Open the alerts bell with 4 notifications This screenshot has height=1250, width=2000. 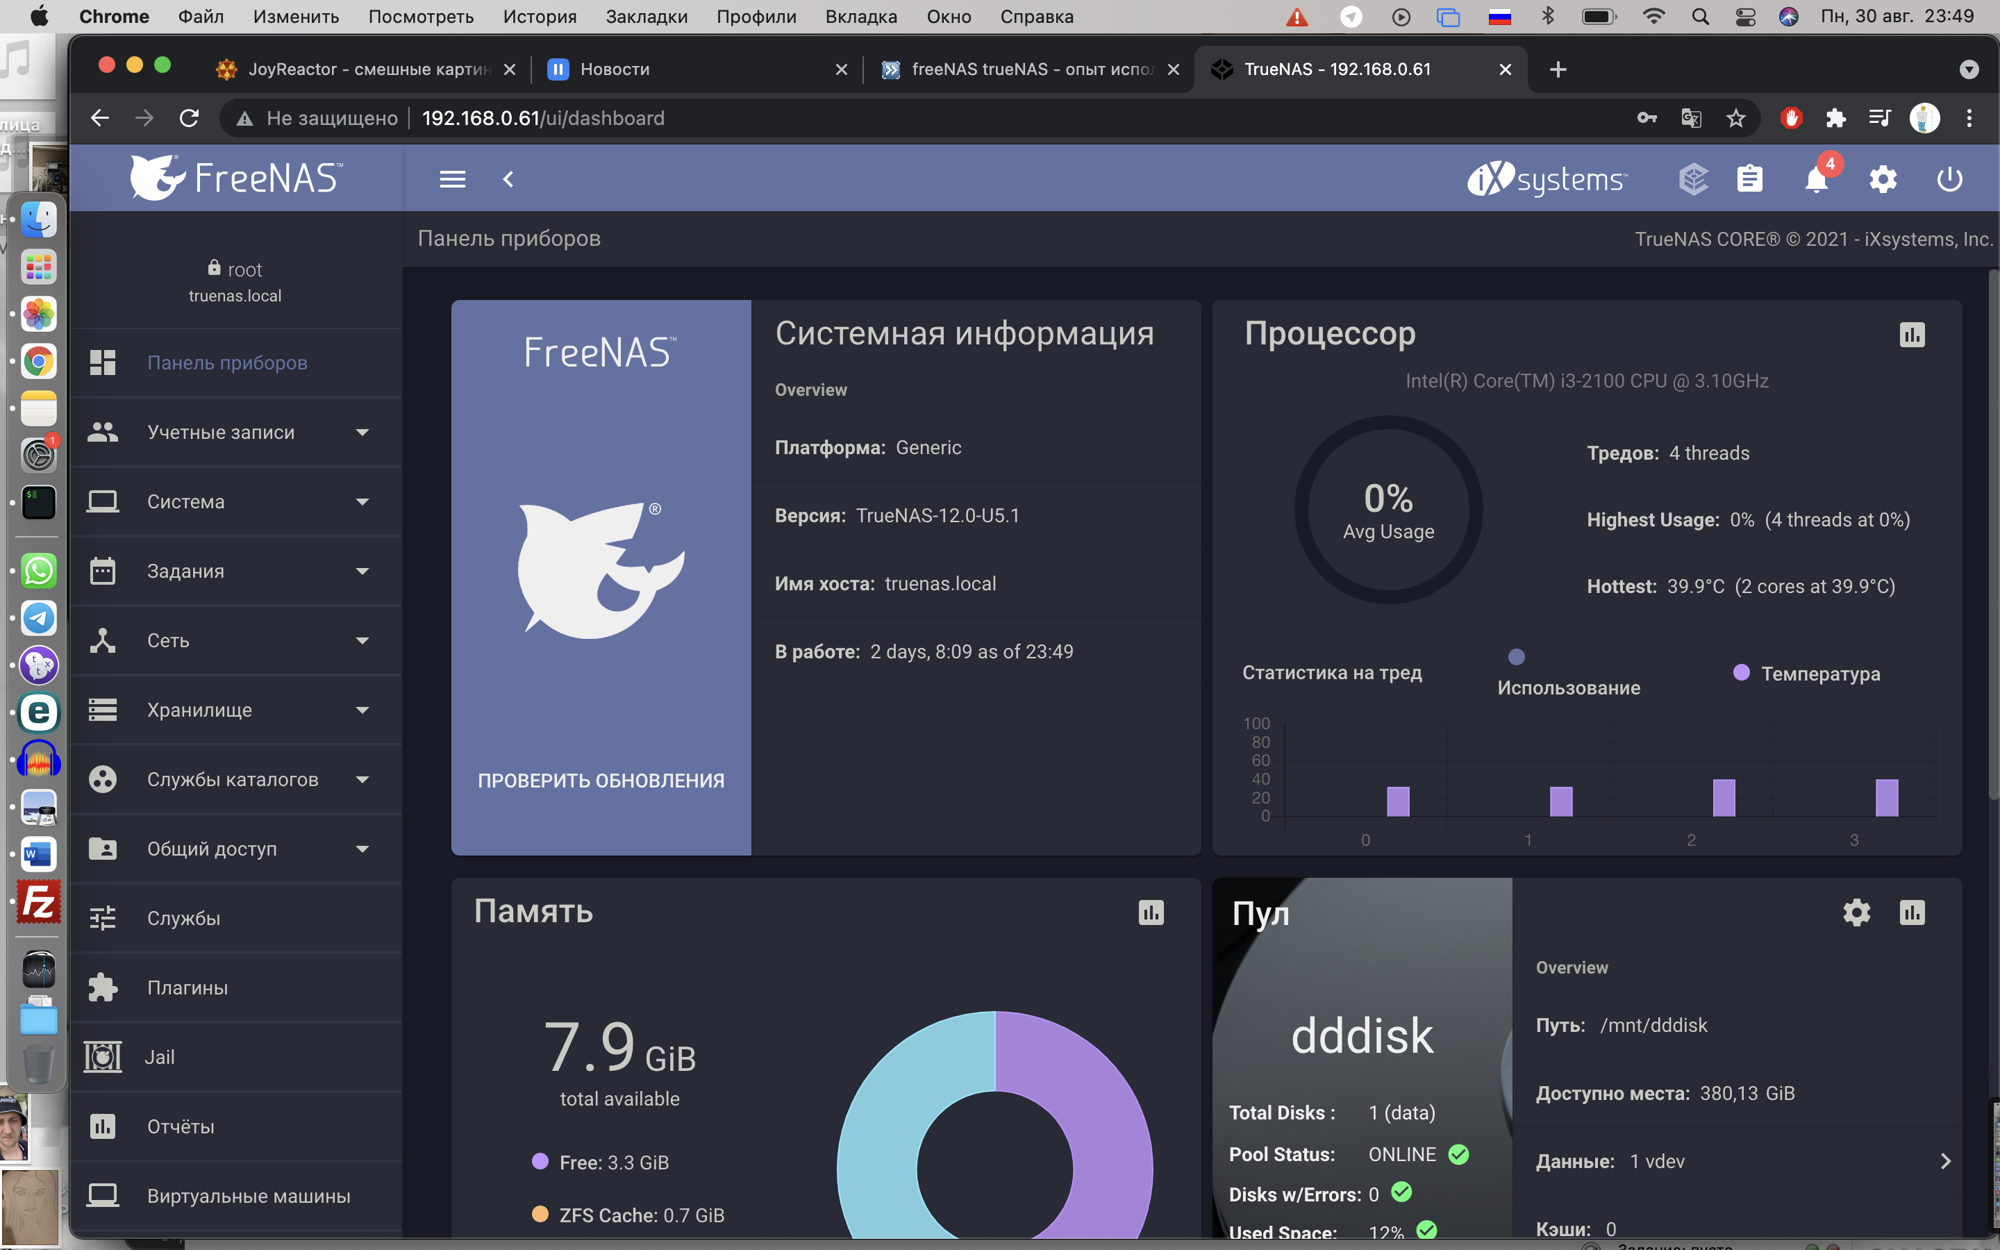pos(1817,178)
